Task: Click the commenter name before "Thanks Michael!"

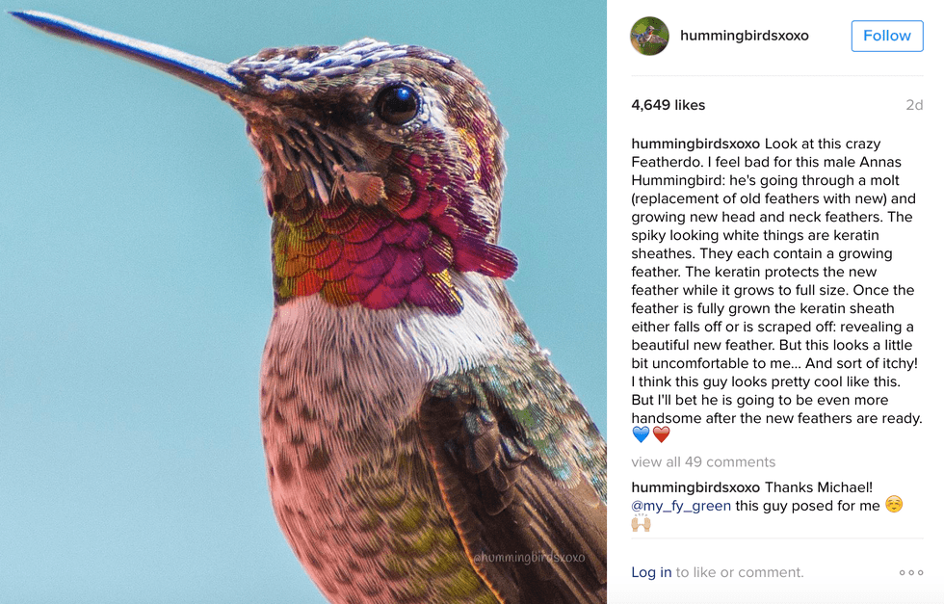Action: click(695, 487)
